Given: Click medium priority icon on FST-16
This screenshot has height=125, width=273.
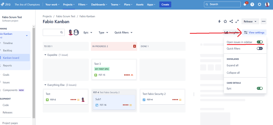Looking at the screenshot, I should click(130, 105).
